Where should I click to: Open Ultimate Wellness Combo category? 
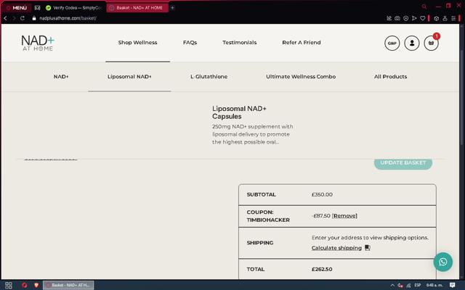[301, 76]
